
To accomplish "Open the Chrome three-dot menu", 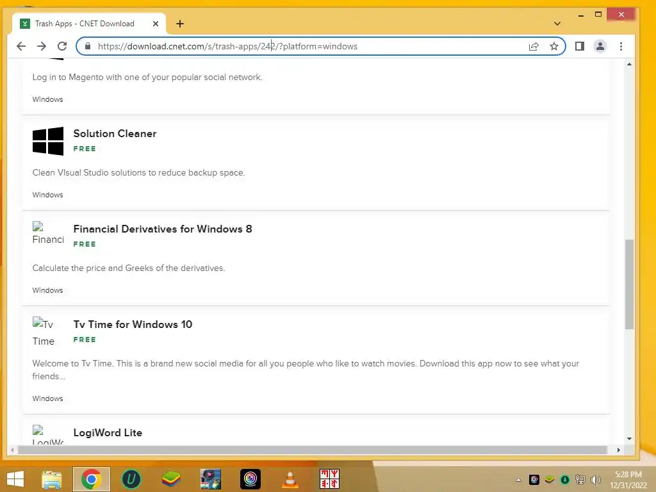I will (x=621, y=46).
